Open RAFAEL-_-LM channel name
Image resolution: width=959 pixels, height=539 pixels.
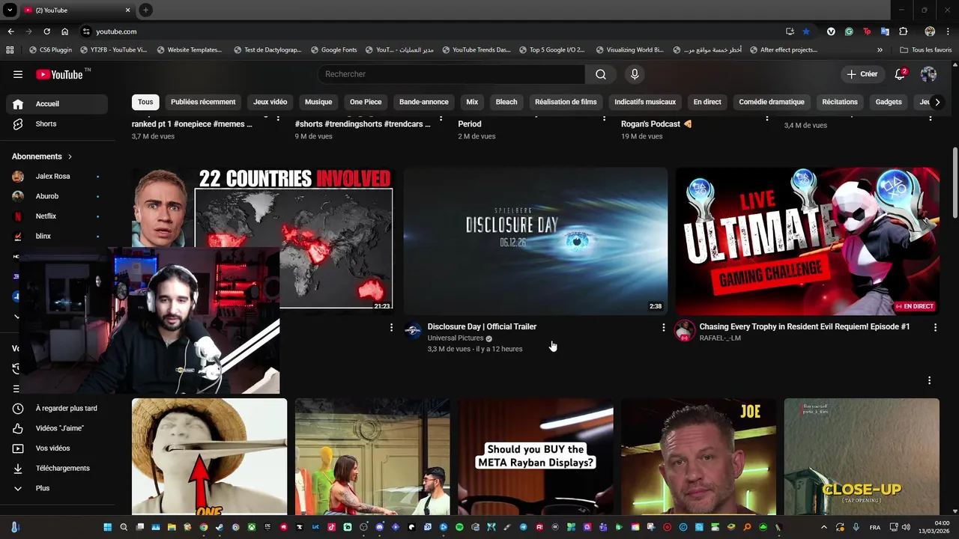pyautogui.click(x=720, y=338)
